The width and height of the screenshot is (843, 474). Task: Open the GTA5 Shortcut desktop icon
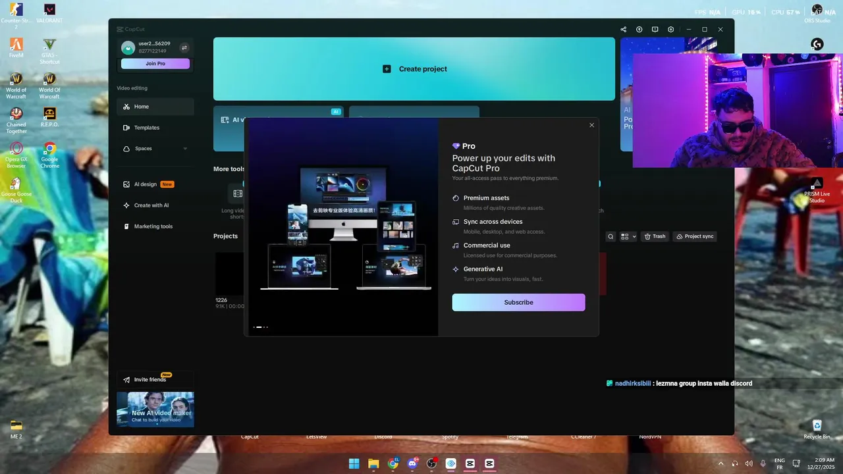click(49, 51)
